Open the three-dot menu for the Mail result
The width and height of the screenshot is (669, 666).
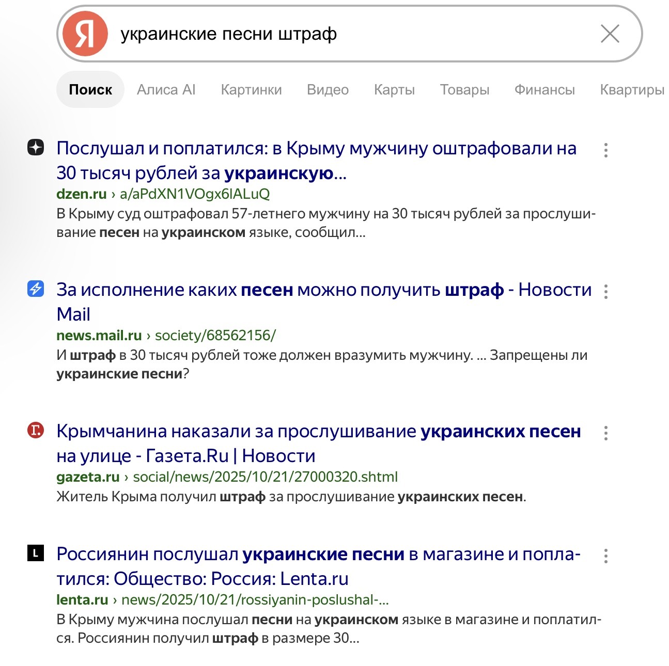pos(606,292)
